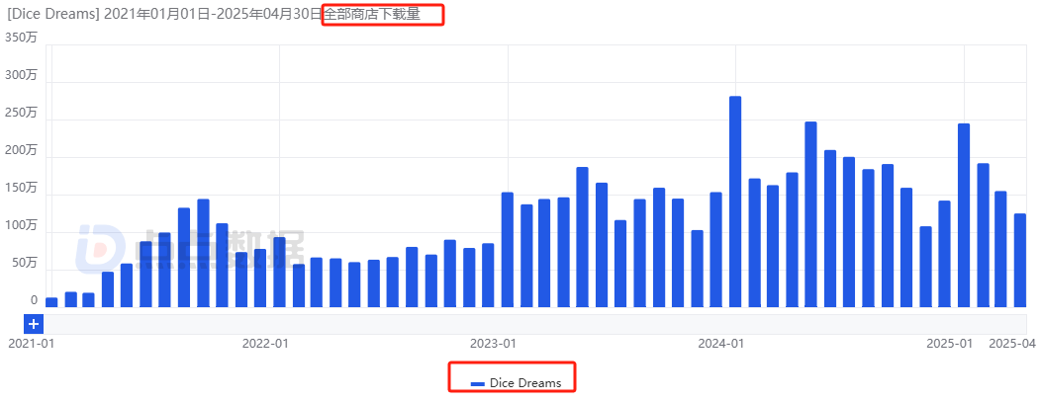The width and height of the screenshot is (1041, 402).
Task: Click the '2022-01' x-axis label
Action: 265,343
